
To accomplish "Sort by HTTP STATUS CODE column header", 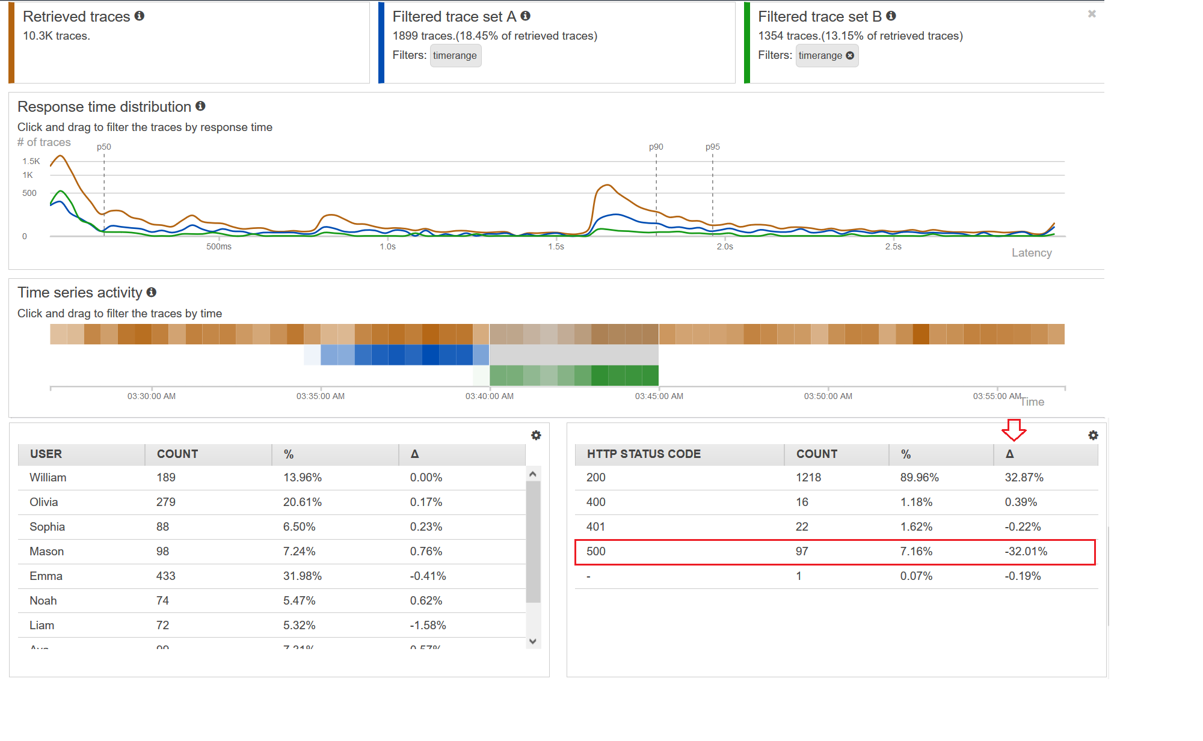I will click(644, 454).
